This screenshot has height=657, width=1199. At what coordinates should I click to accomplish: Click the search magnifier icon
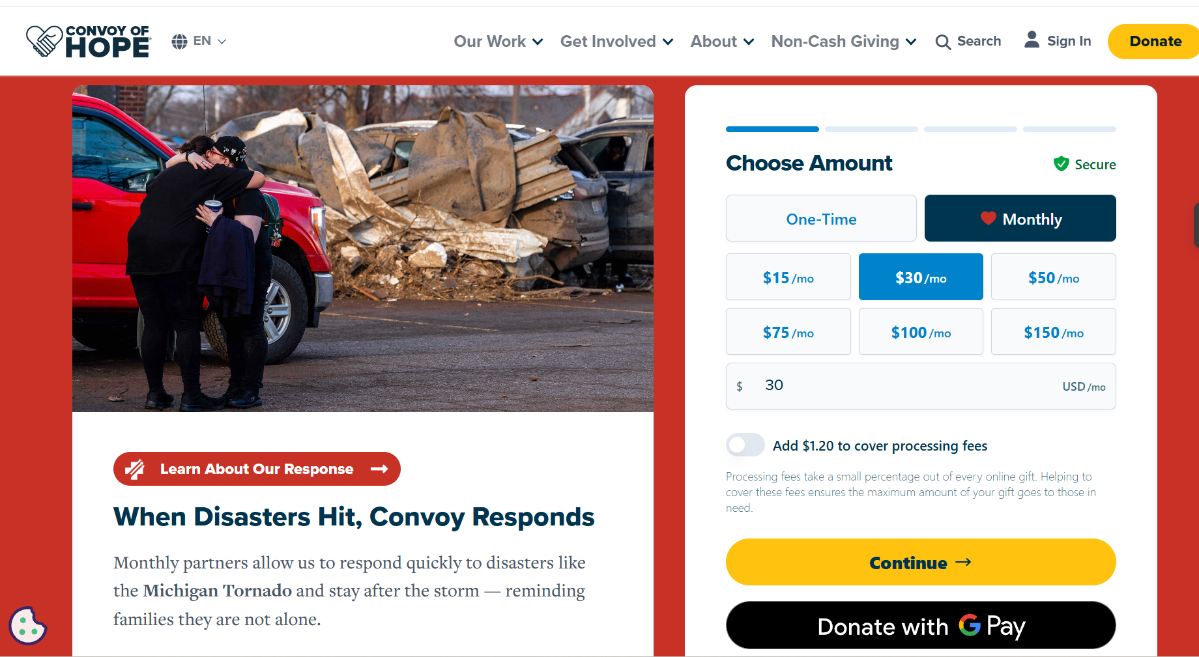[943, 42]
